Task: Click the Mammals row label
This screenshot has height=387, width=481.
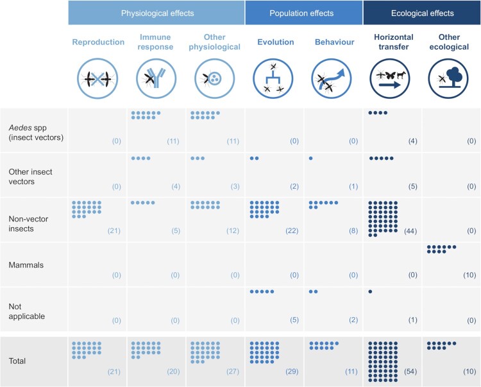Action: point(26,265)
